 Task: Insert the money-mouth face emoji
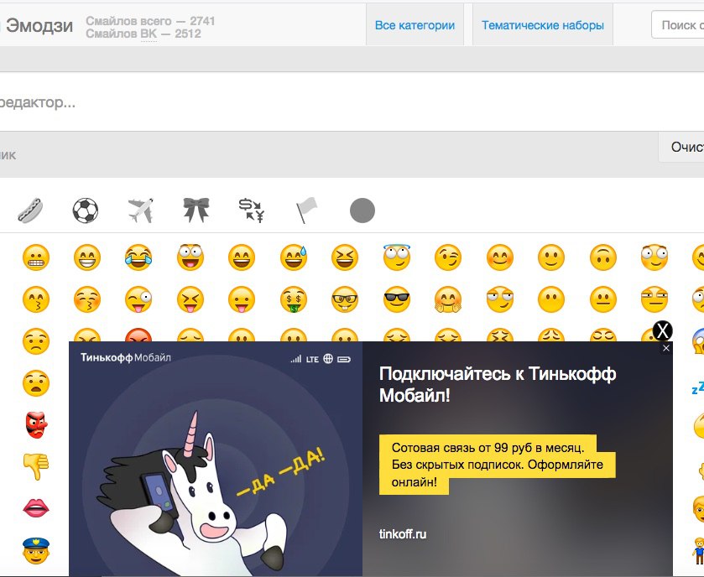294,299
